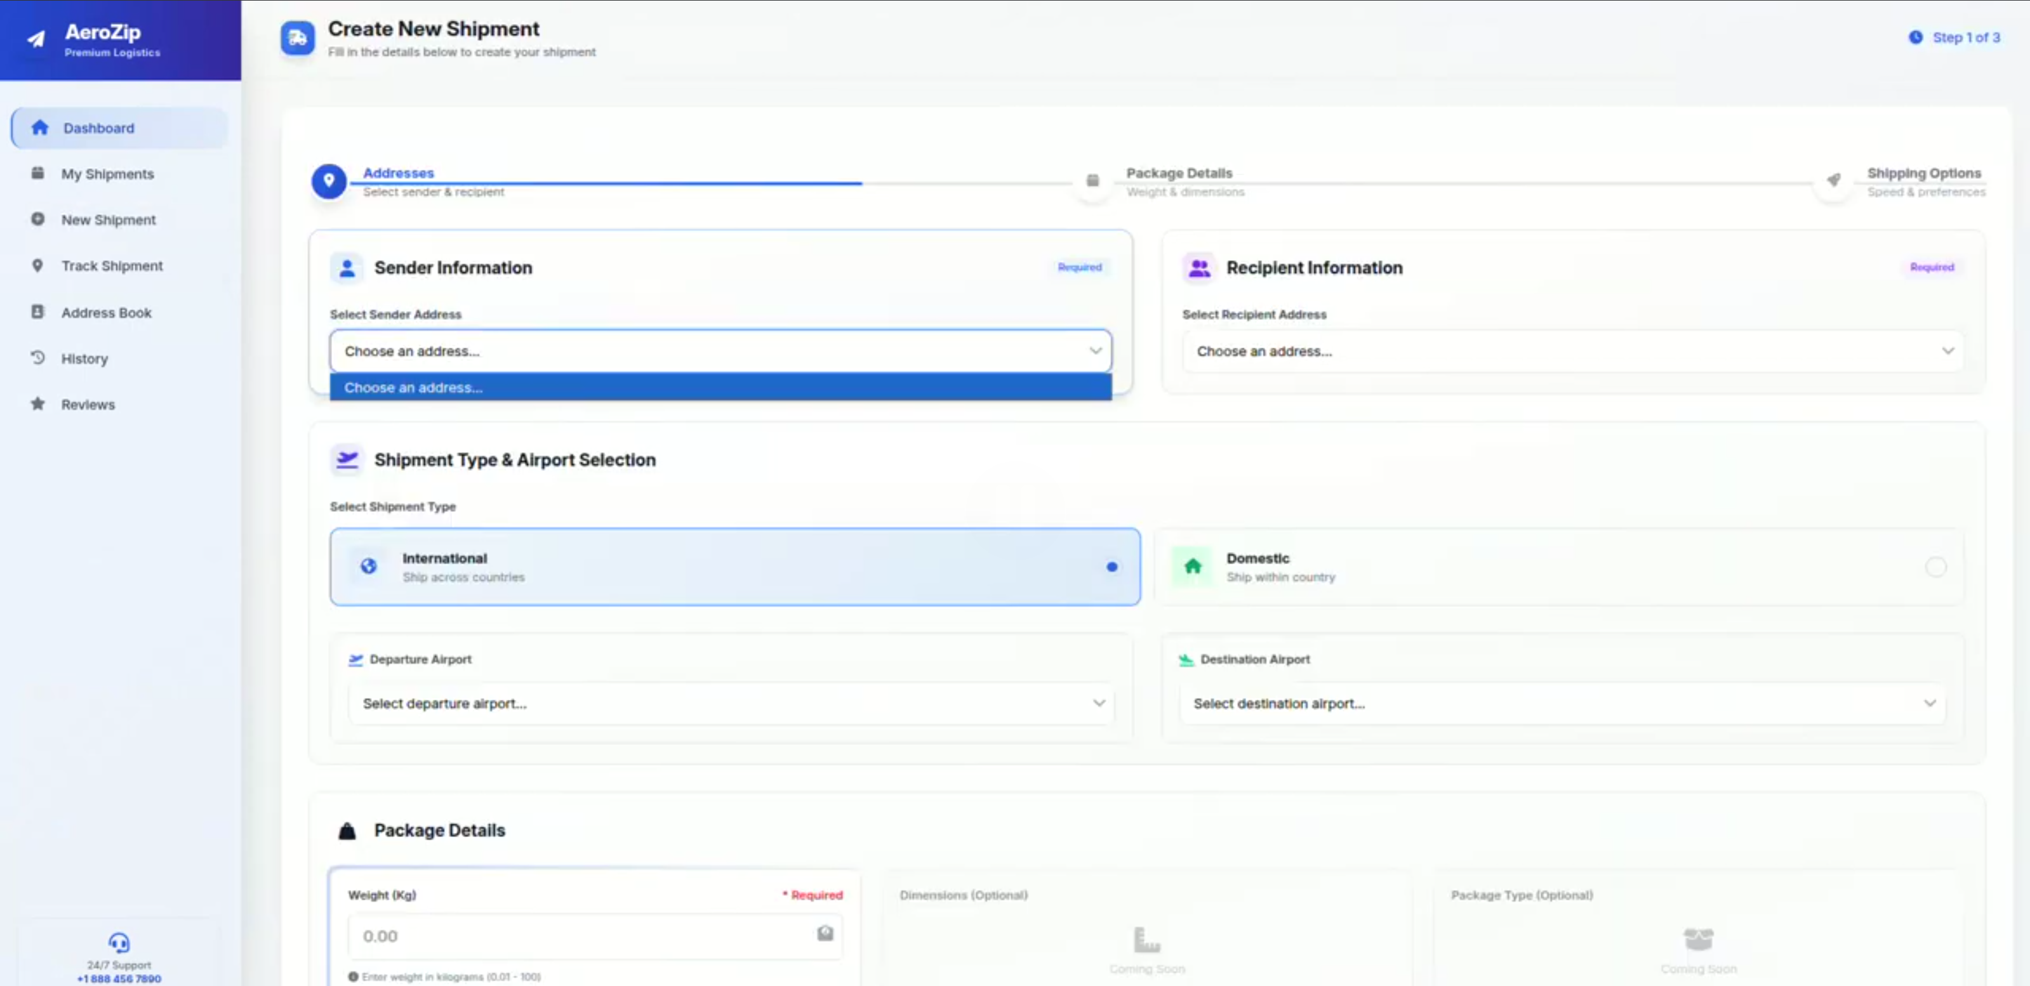Screen dimensions: 2030x986
Task: Open the Destination Airport dropdown
Action: [x=1562, y=703]
